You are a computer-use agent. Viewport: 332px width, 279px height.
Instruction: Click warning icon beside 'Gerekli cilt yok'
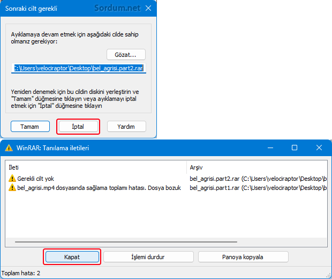tap(12, 179)
